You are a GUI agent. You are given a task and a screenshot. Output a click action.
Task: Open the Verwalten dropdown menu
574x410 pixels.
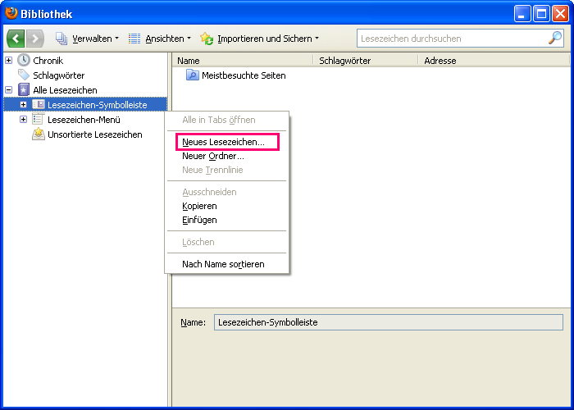pos(88,39)
